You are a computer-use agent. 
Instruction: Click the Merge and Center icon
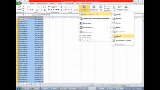61,10
